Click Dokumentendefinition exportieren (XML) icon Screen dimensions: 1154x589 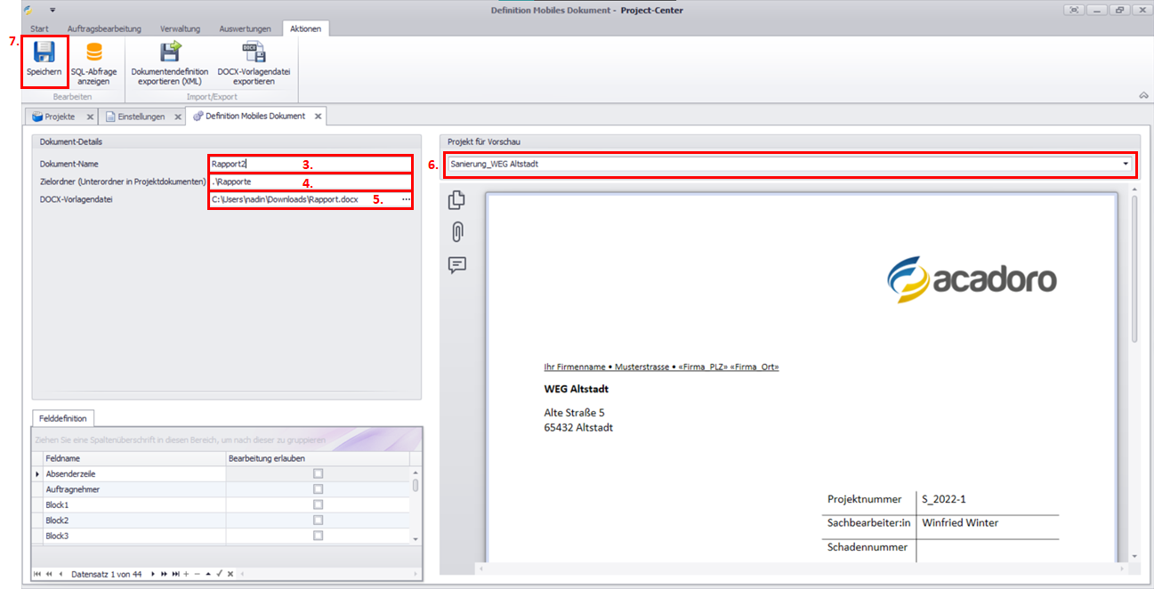tap(170, 52)
